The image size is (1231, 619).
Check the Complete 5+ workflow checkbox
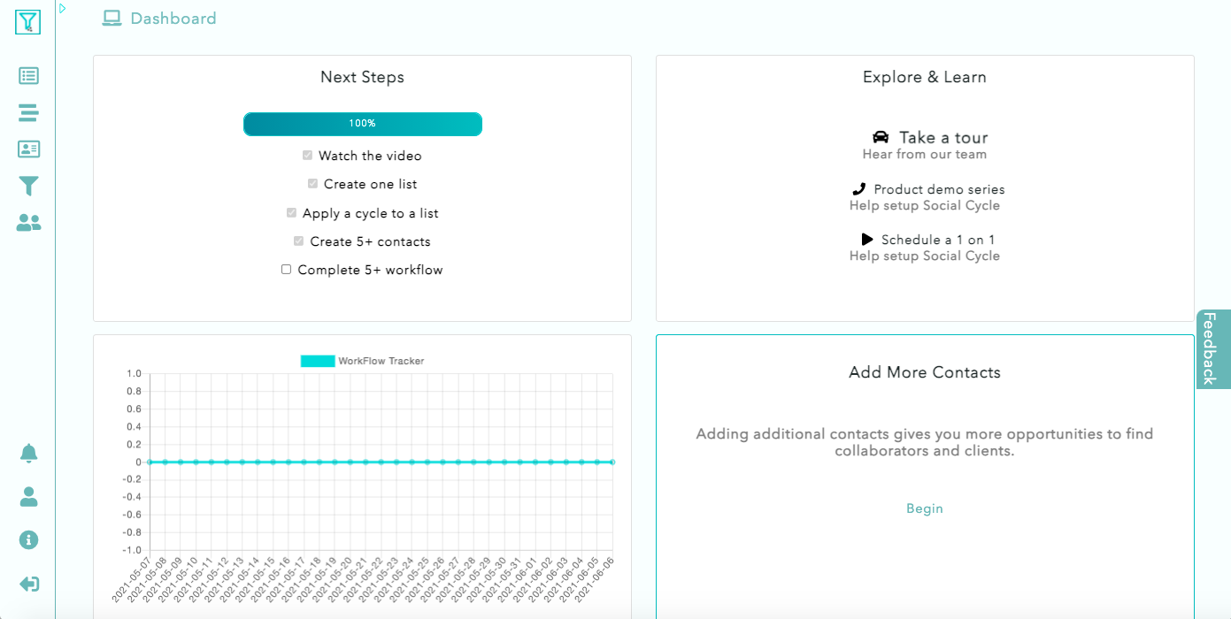click(x=285, y=269)
